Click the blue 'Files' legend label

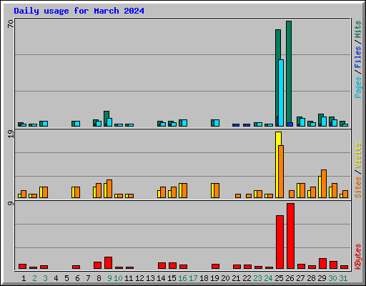357,56
